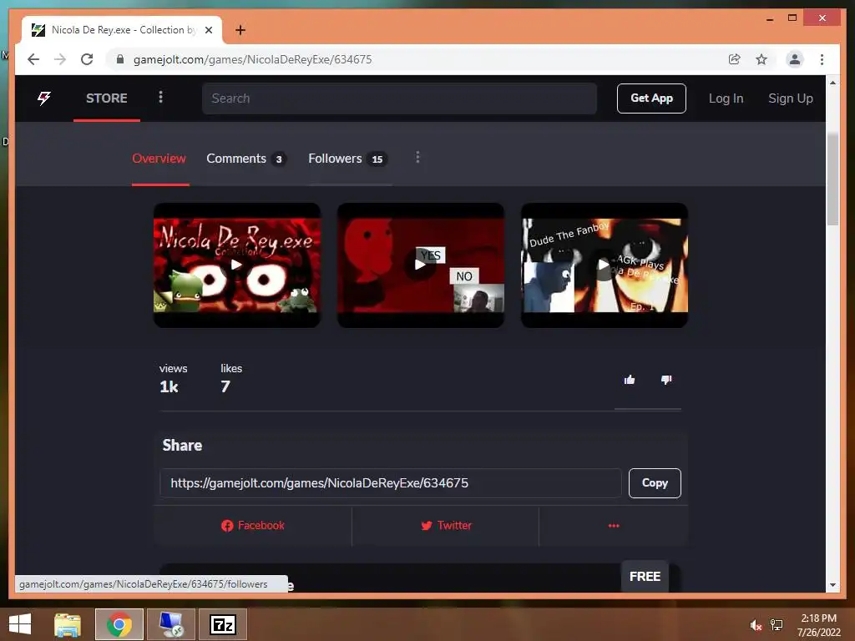Click the views count 1k

coord(169,387)
